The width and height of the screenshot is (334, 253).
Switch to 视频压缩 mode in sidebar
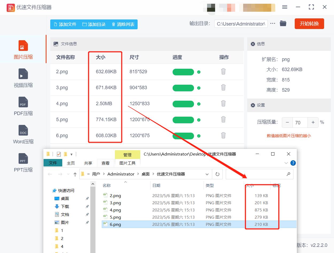pyautogui.click(x=23, y=74)
